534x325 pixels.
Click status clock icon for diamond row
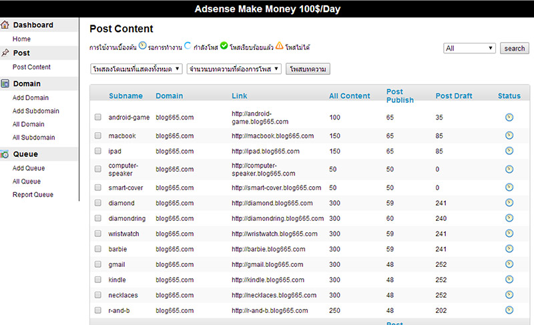(509, 203)
